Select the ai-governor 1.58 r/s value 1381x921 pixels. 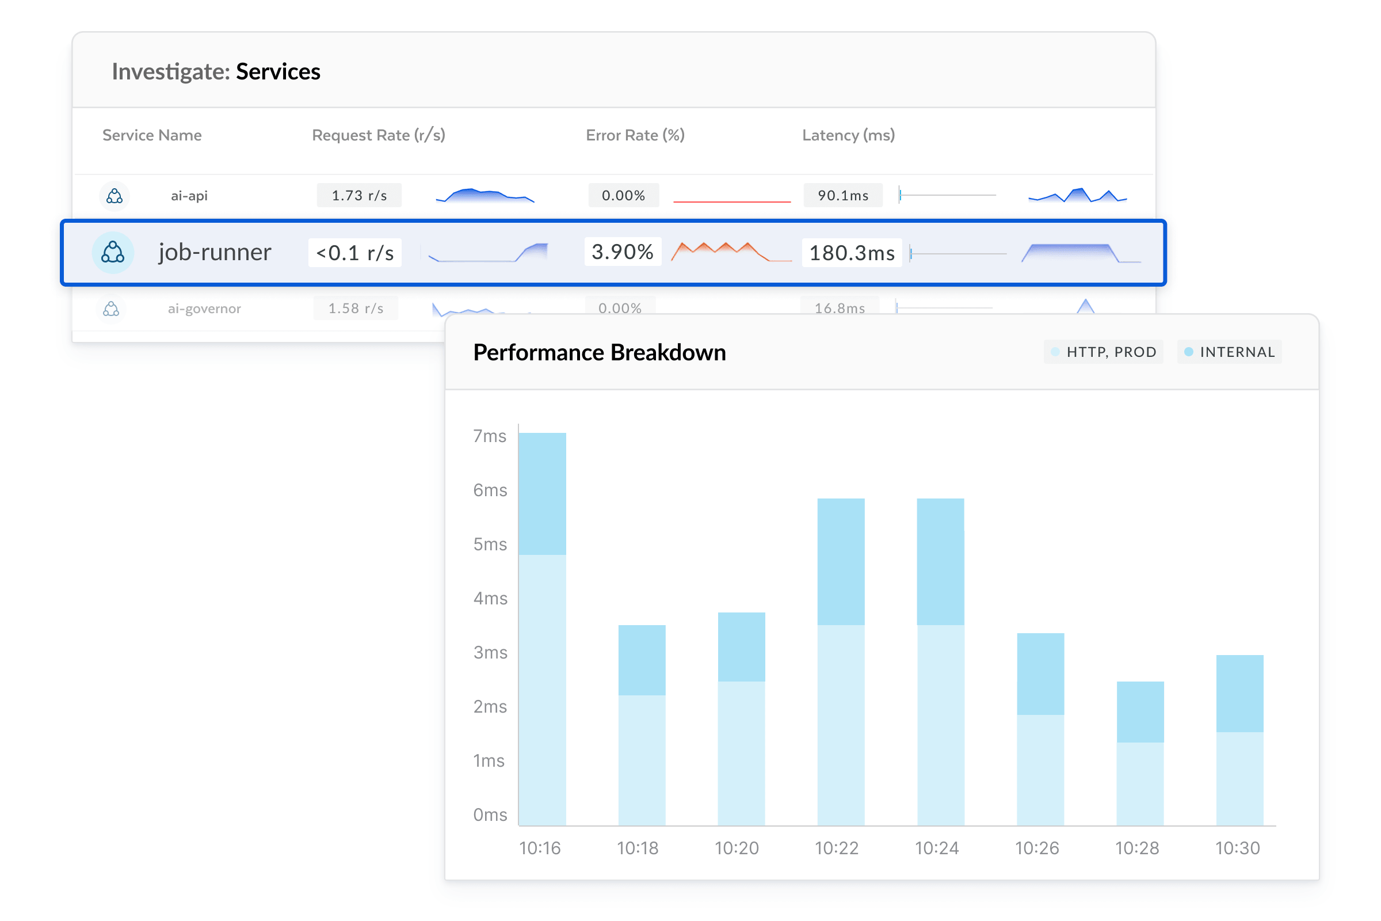pos(356,309)
